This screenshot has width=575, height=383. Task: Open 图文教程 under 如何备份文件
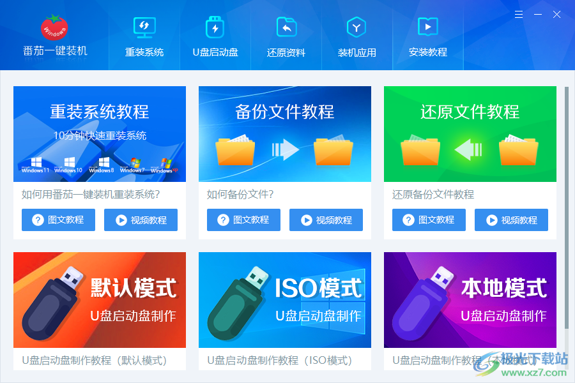click(x=243, y=220)
